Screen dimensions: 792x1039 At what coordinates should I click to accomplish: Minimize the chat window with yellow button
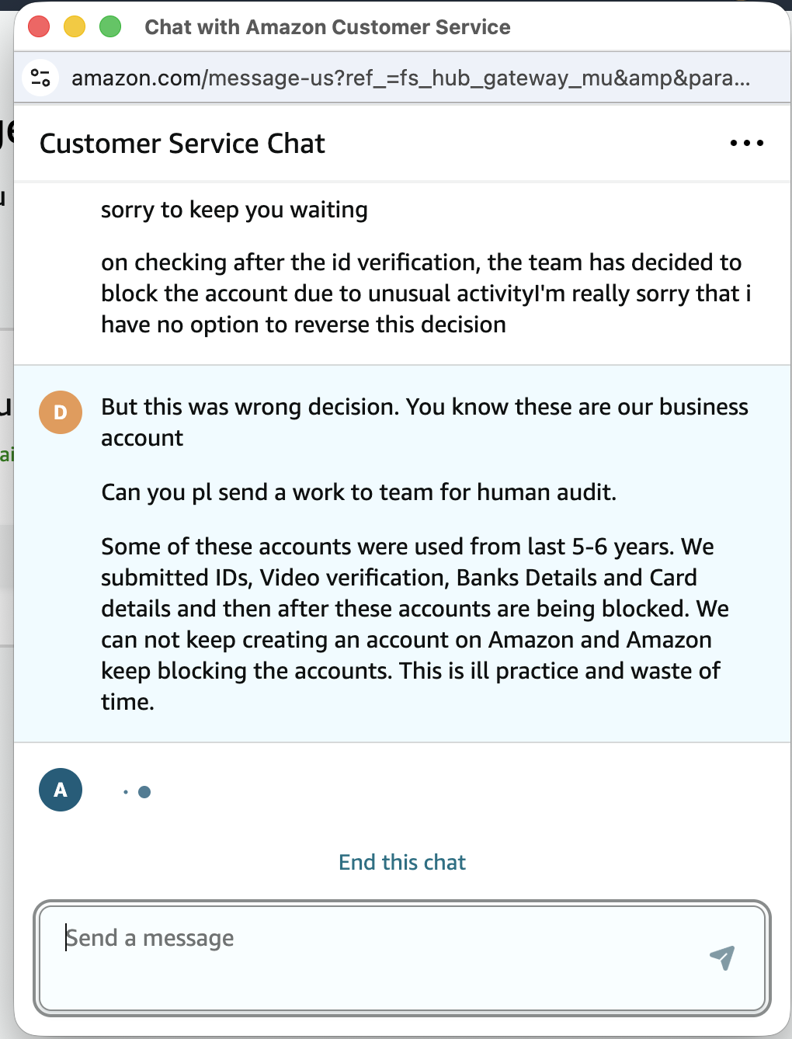click(75, 27)
